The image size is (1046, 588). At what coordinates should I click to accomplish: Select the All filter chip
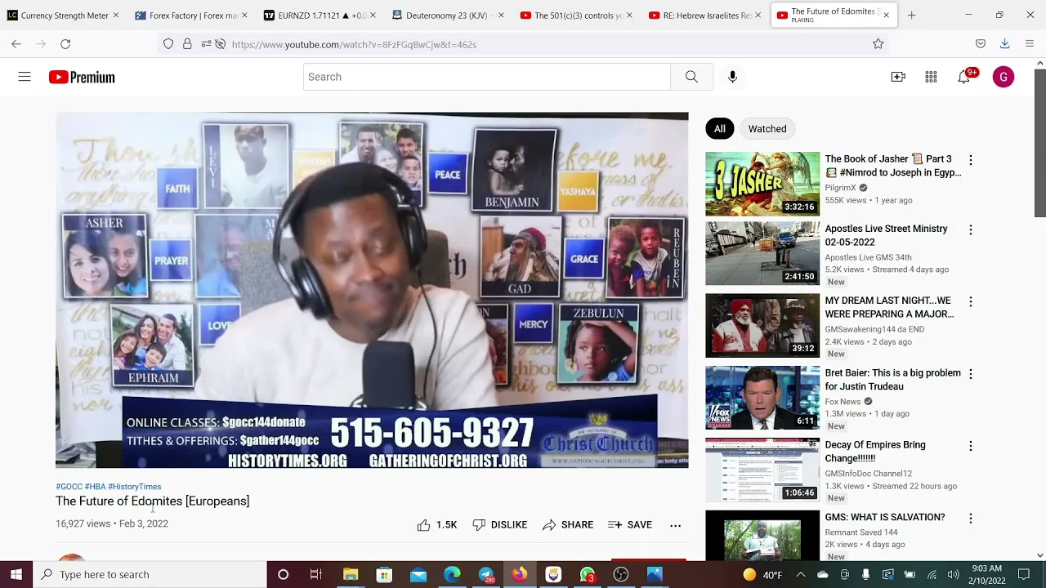[719, 129]
